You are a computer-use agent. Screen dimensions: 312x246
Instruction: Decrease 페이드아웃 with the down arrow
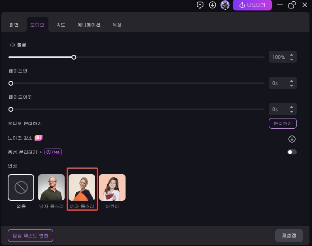tap(291, 112)
